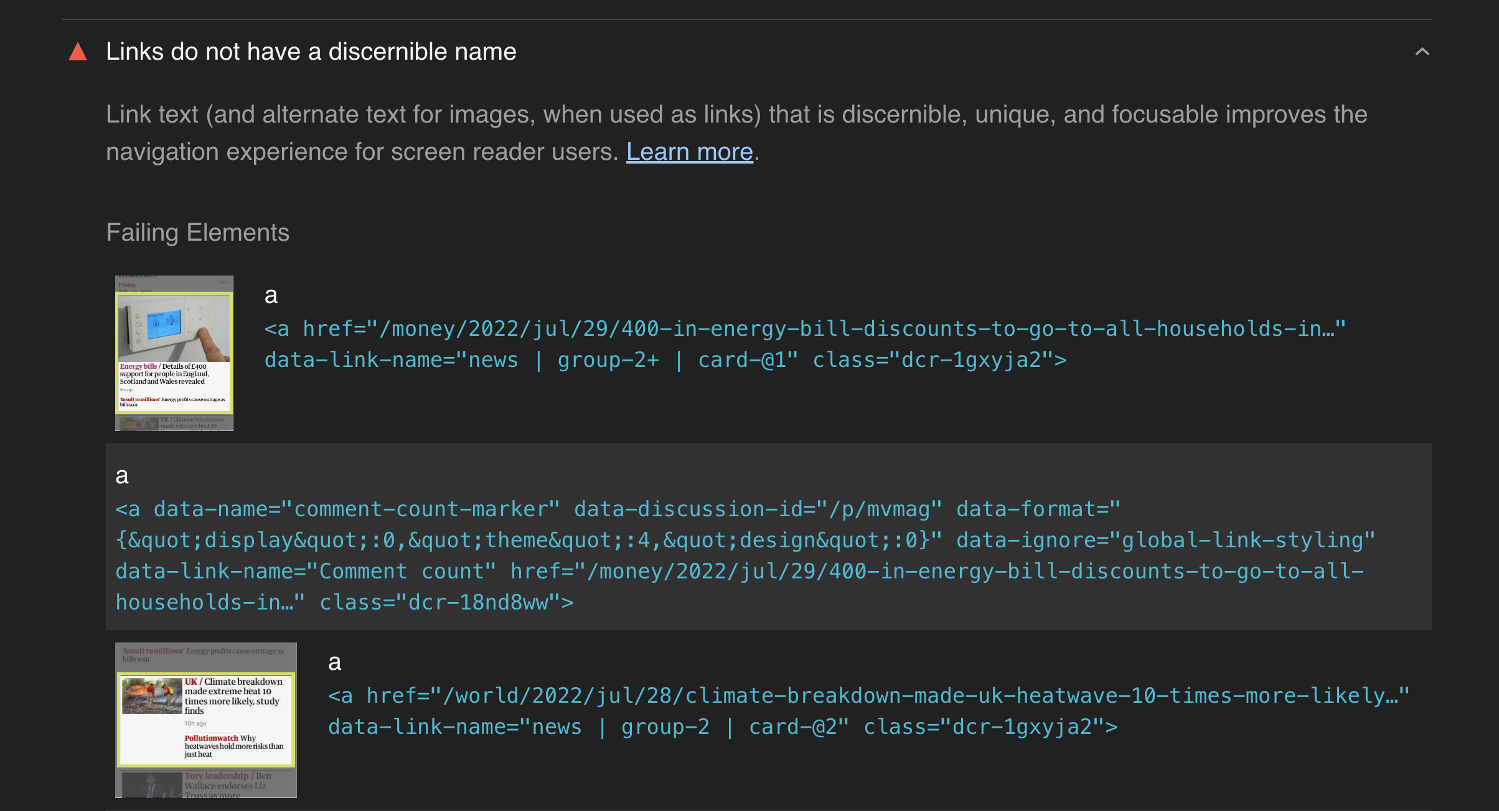Collapse the audit using the top-right chevron
This screenshot has width=1499, height=811.
pyautogui.click(x=1423, y=52)
